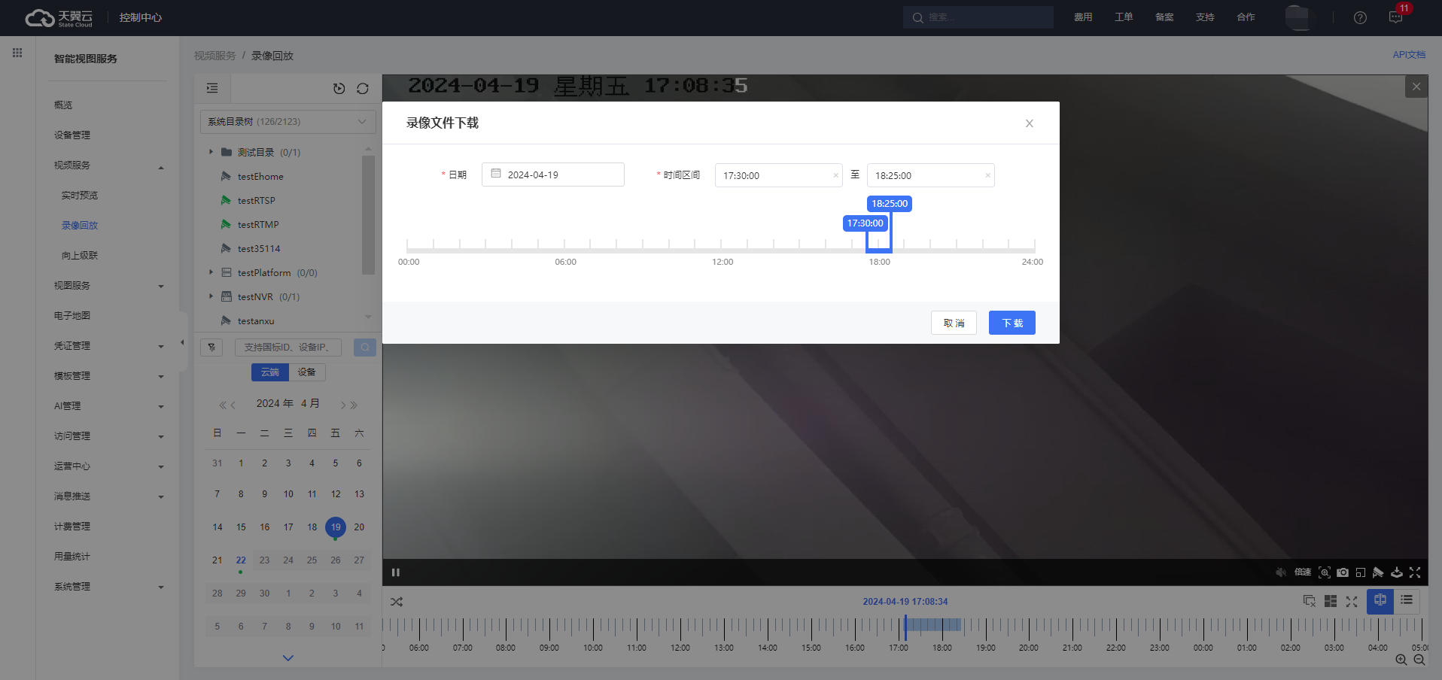This screenshot has height=680, width=1442.
Task: Expand the 测试目录 folder
Action: 211,152
